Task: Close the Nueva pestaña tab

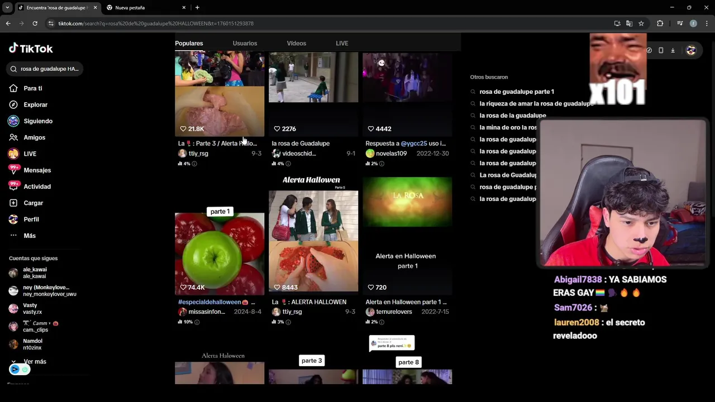Action: tap(184, 8)
